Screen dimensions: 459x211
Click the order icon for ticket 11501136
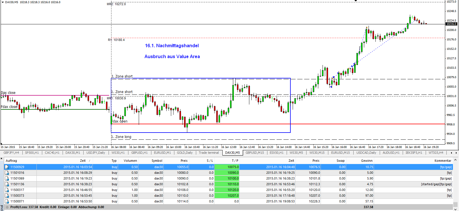(x=7, y=184)
